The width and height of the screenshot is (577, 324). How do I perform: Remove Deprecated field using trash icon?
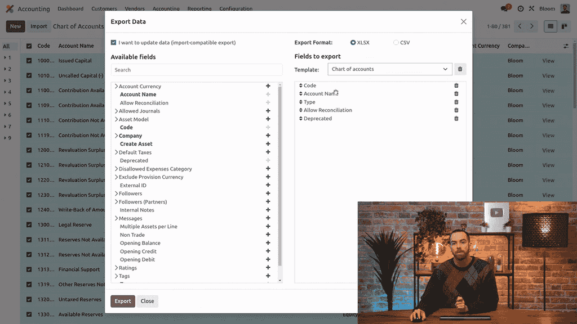(x=456, y=119)
